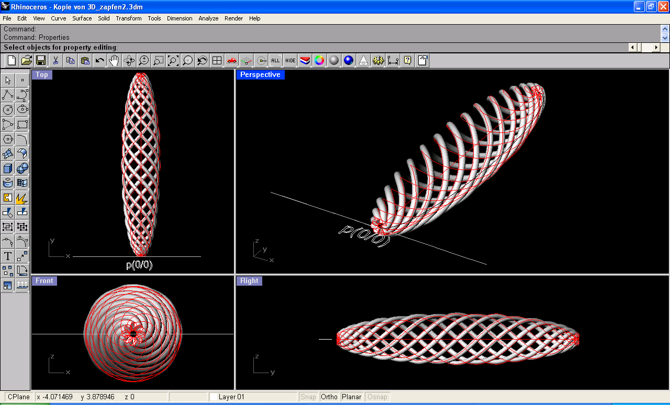
Task: Select the Circle tool
Action: pyautogui.click(x=8, y=109)
